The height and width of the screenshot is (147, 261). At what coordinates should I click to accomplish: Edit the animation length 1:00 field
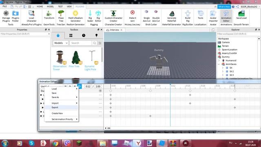point(98,86)
